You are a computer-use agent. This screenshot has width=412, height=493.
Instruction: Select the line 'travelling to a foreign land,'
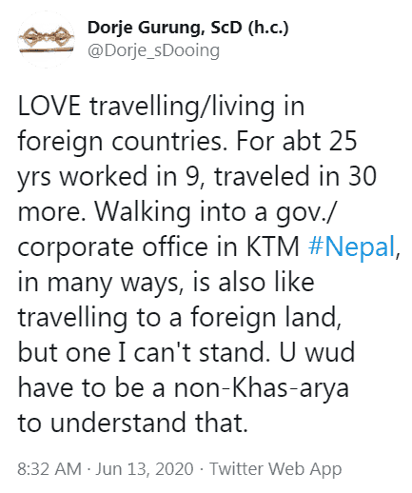coord(180,317)
